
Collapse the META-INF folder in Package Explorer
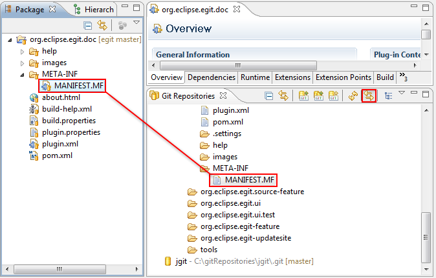22,75
